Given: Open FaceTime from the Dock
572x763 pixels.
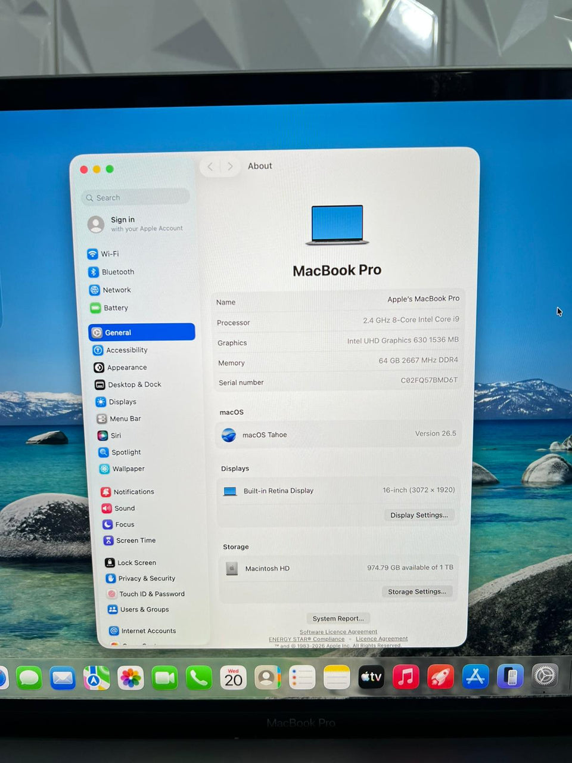Looking at the screenshot, I should point(164,678).
